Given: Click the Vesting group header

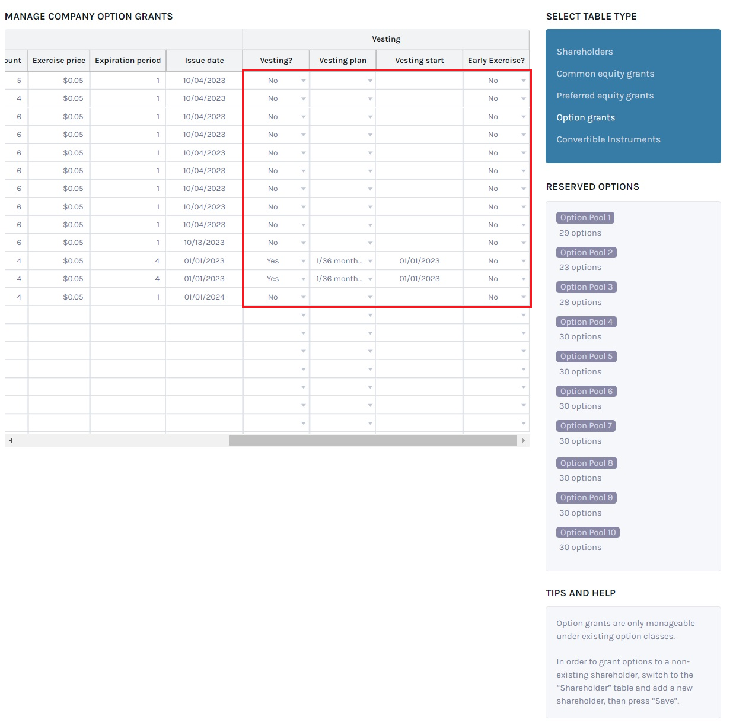Looking at the screenshot, I should [386, 39].
